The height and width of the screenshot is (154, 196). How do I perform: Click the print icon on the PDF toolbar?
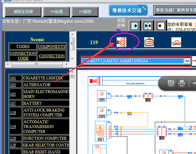coord(182,83)
